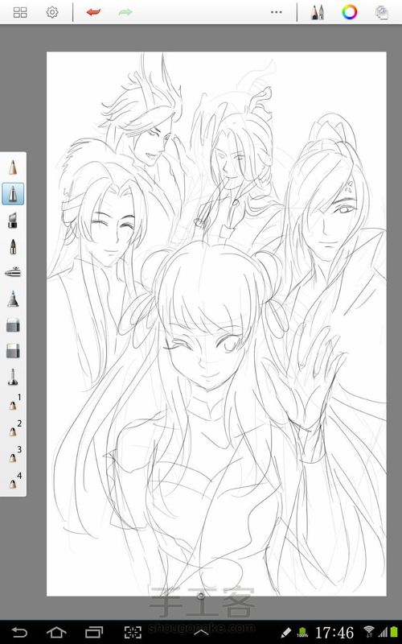Choose brush preset number 3
The image size is (402, 644).
click(x=14, y=455)
